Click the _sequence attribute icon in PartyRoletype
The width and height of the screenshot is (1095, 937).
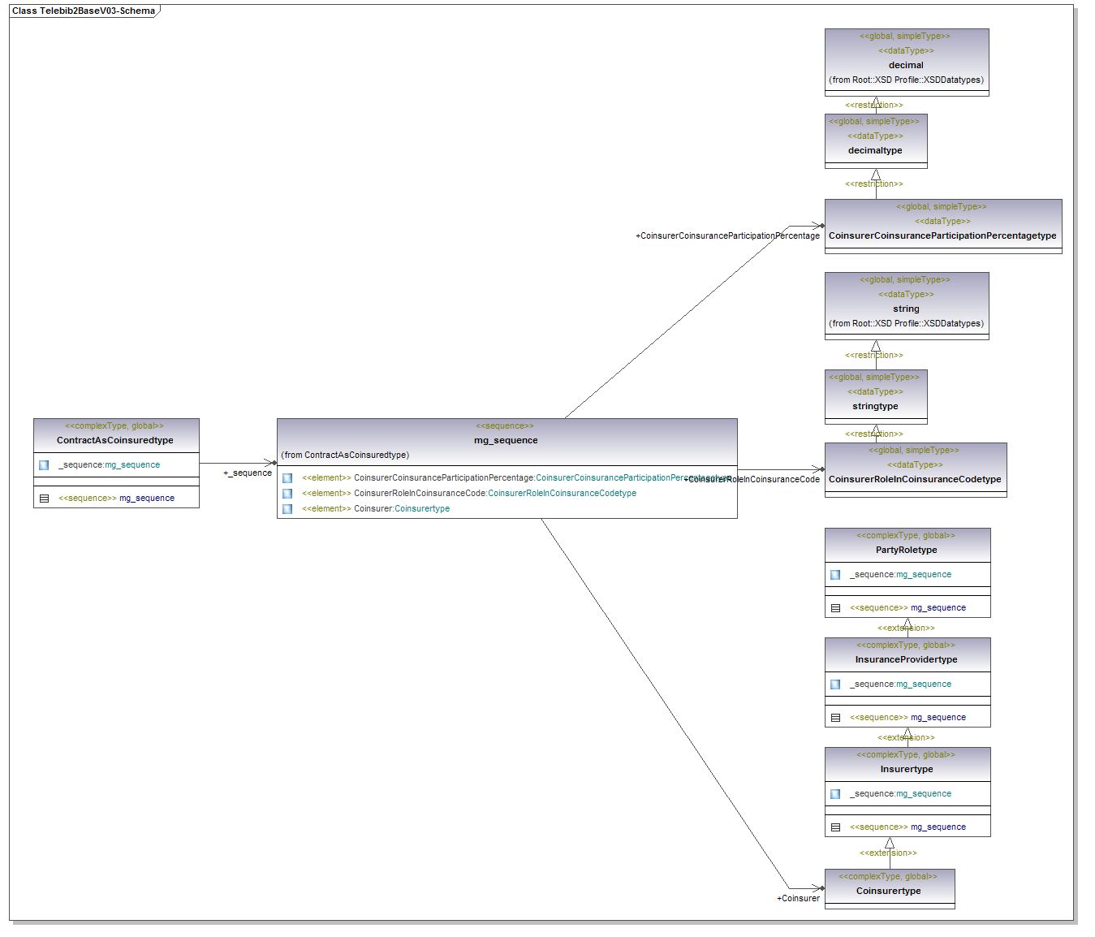tap(835, 575)
